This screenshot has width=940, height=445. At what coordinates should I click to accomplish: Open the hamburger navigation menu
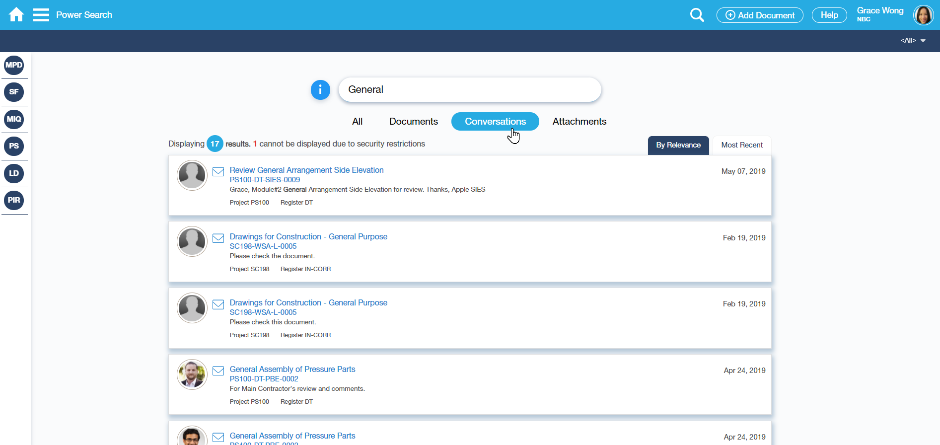tap(41, 15)
